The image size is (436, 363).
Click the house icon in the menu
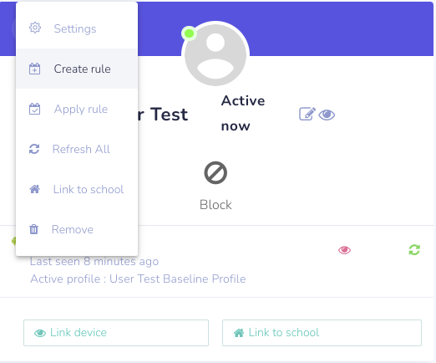click(34, 189)
